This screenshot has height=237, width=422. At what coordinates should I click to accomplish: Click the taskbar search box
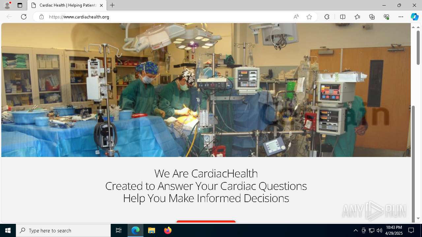(x=63, y=230)
